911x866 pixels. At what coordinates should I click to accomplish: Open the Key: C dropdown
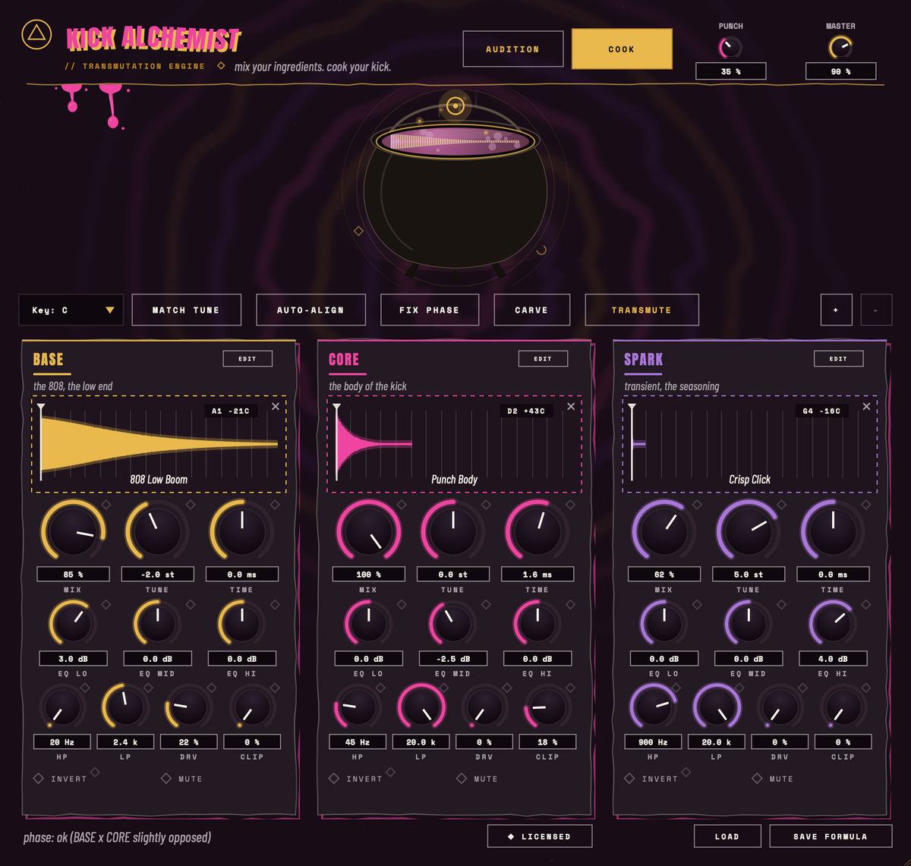point(71,310)
